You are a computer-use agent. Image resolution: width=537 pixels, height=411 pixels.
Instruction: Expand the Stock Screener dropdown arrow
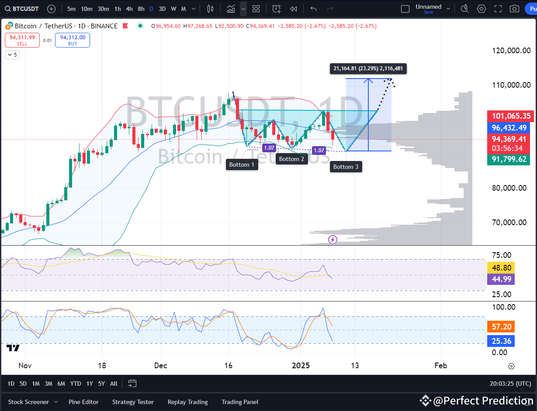pyautogui.click(x=55, y=402)
